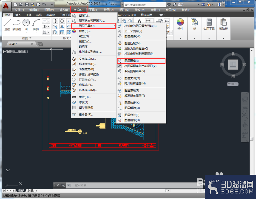The height and width of the screenshot is (199, 256).
Task: Choose 图层匹配(M) menu entry
Action: click(x=141, y=43)
